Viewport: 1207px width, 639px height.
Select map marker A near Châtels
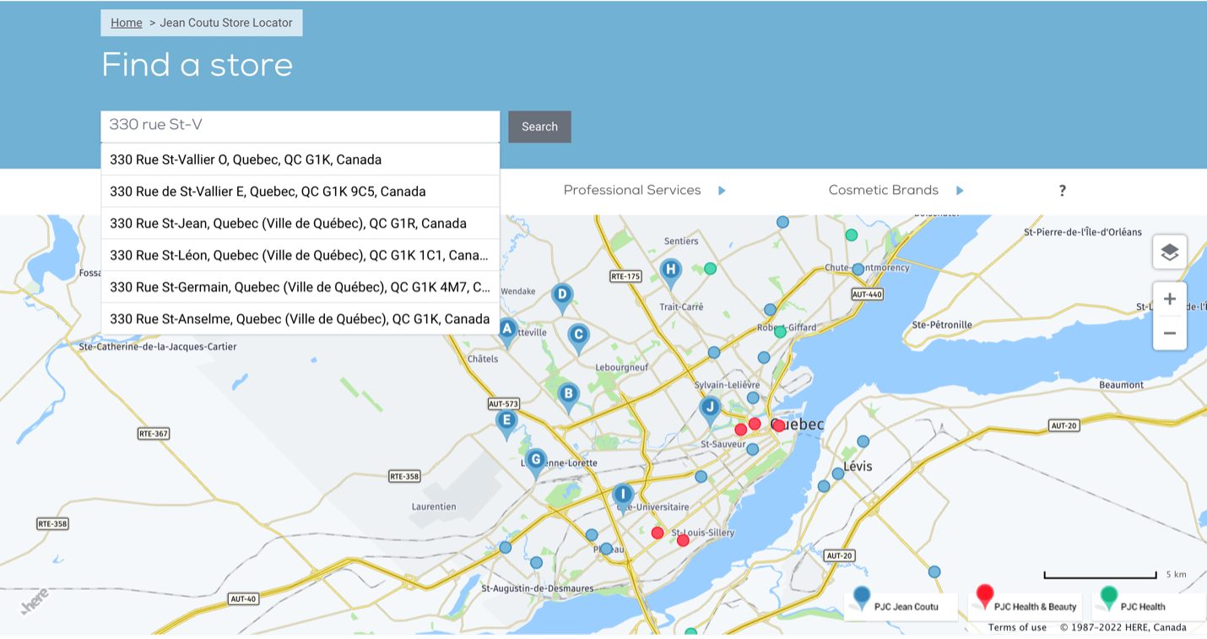[506, 329]
